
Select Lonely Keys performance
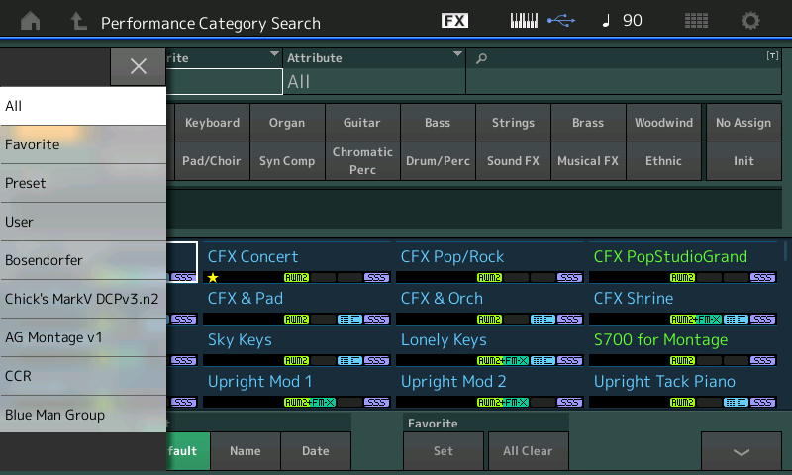[489, 345]
